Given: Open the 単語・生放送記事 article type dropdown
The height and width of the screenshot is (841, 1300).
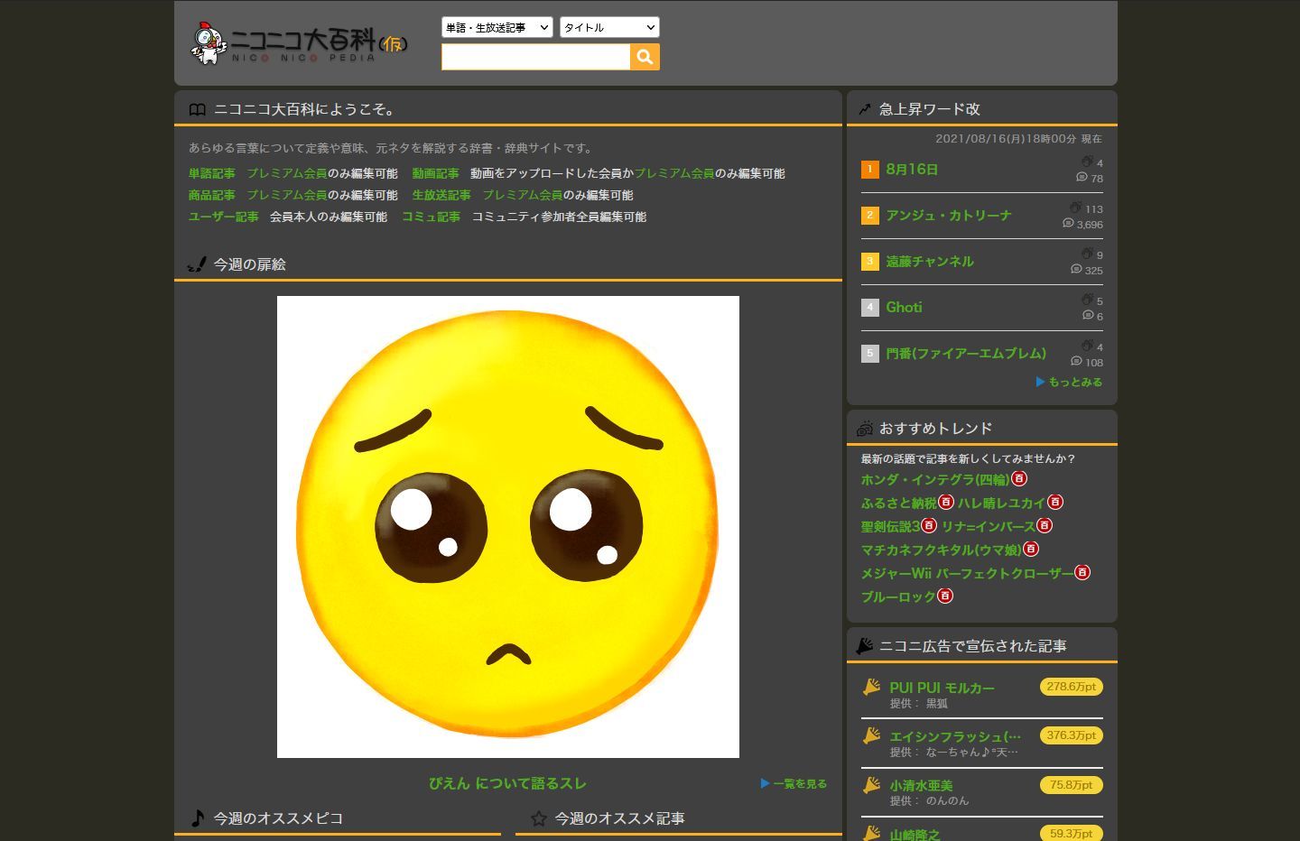Looking at the screenshot, I should point(497,27).
